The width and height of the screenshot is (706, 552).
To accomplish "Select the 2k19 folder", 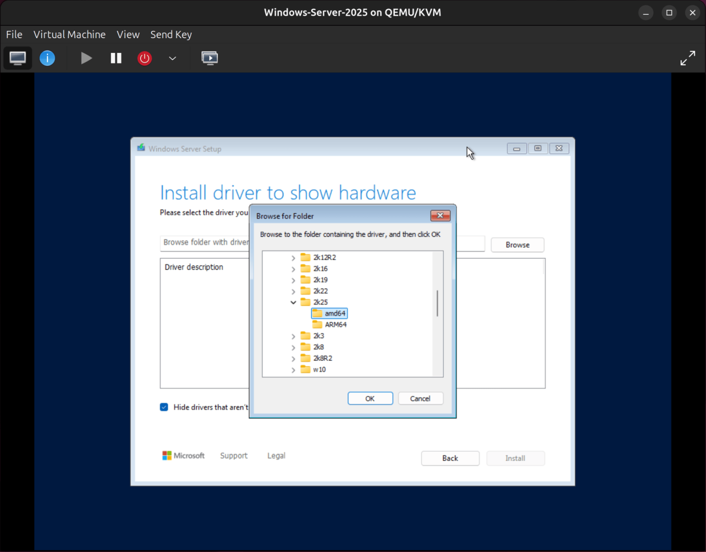I will coord(320,279).
